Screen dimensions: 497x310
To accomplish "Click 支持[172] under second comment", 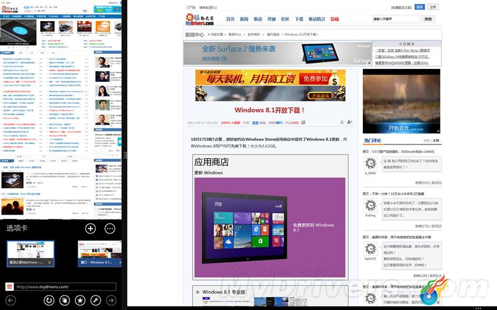I will (x=422, y=226).
